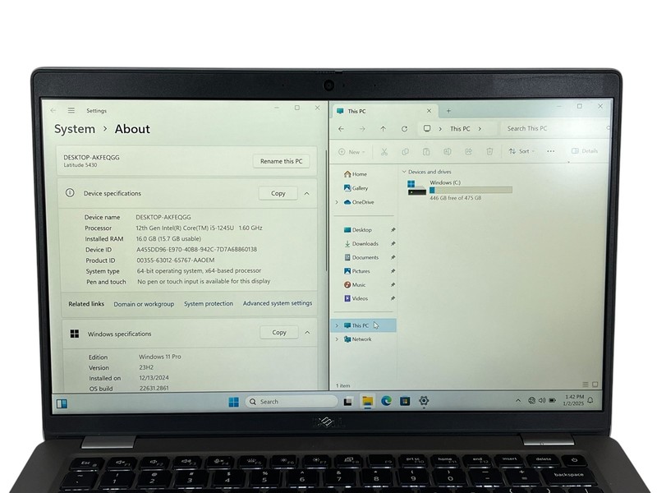Open Gallery in the navigation pane

pos(356,188)
